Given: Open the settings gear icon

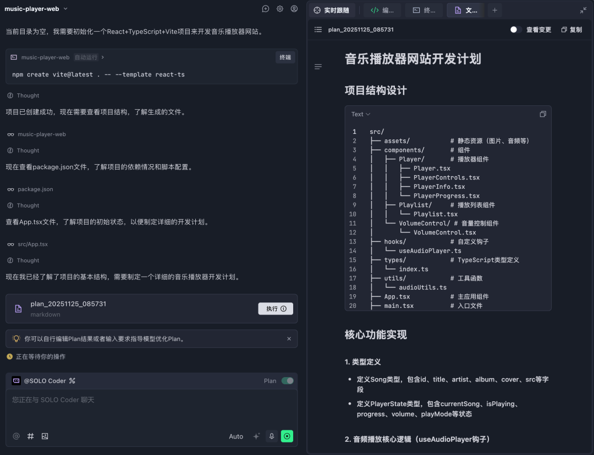Looking at the screenshot, I should (280, 9).
